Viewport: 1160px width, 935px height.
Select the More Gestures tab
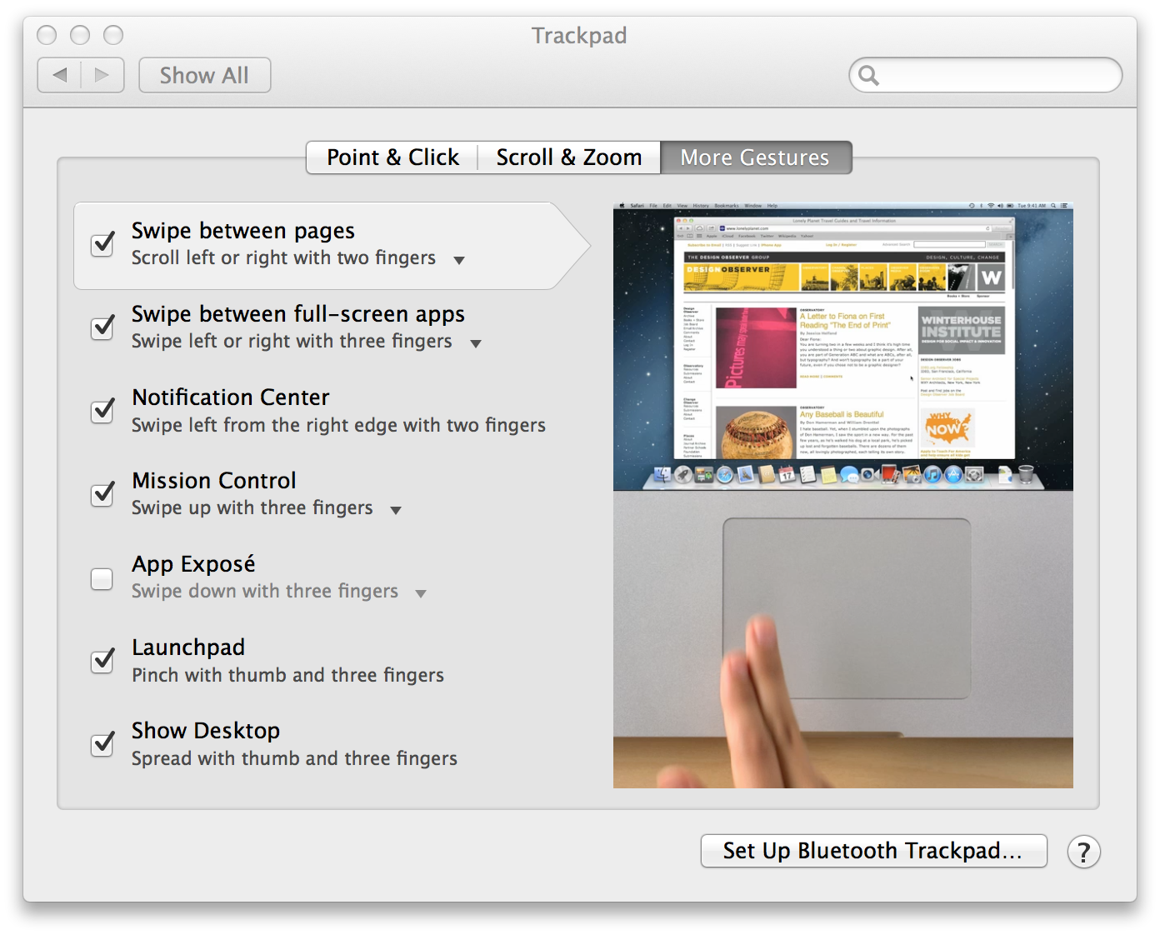click(756, 157)
